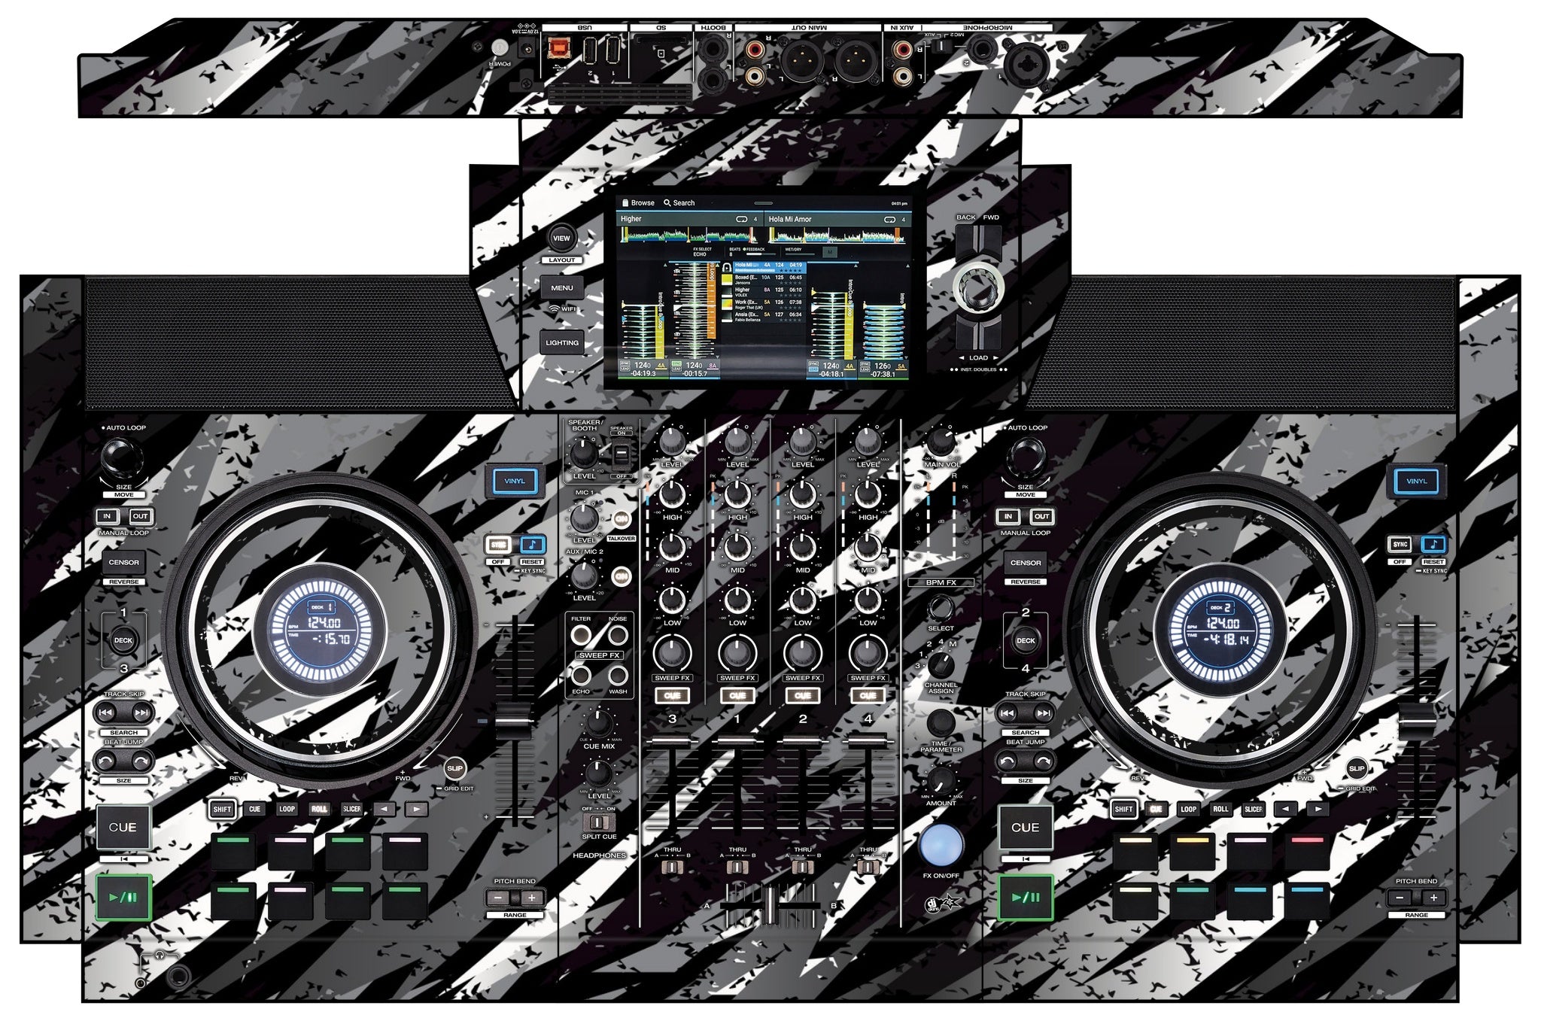
Task: Hold the left deck CENSOR button
Action: tap(123, 562)
